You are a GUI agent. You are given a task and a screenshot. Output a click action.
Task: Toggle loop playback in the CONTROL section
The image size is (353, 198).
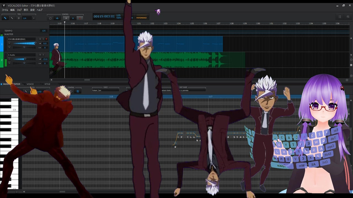pos(50,18)
